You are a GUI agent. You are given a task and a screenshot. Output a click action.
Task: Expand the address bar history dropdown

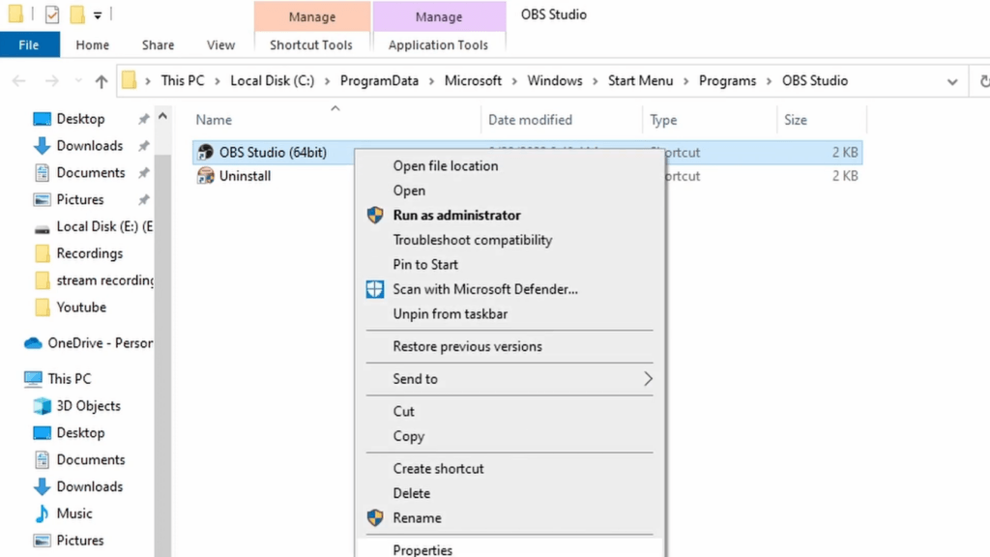click(x=952, y=81)
